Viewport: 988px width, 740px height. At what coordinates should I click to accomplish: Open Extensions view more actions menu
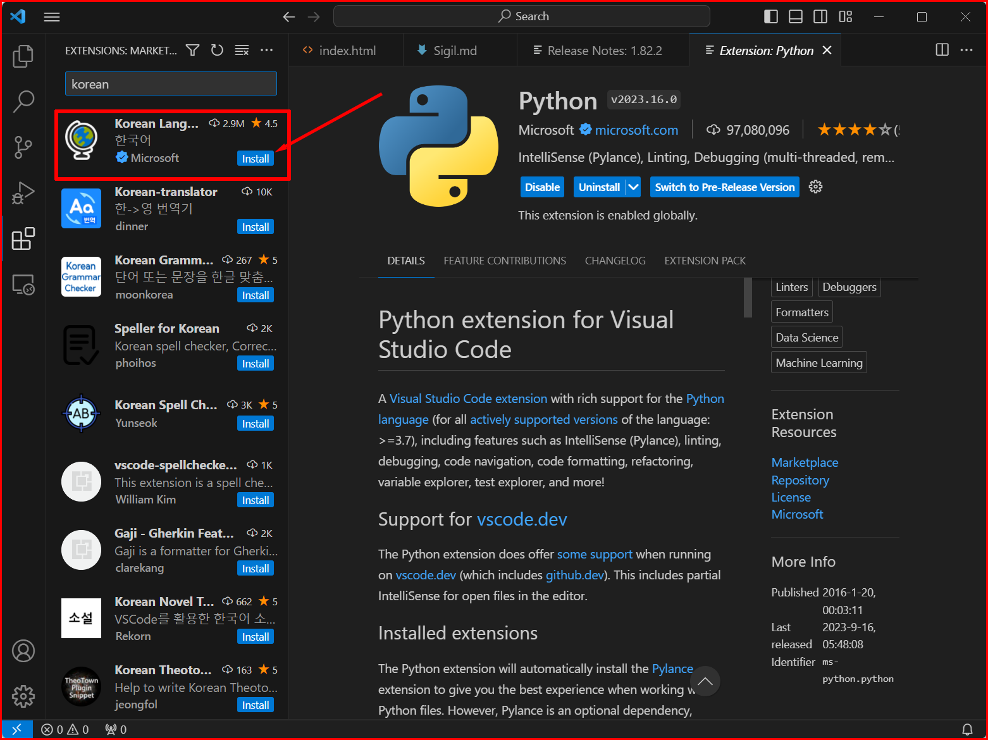[x=266, y=50]
